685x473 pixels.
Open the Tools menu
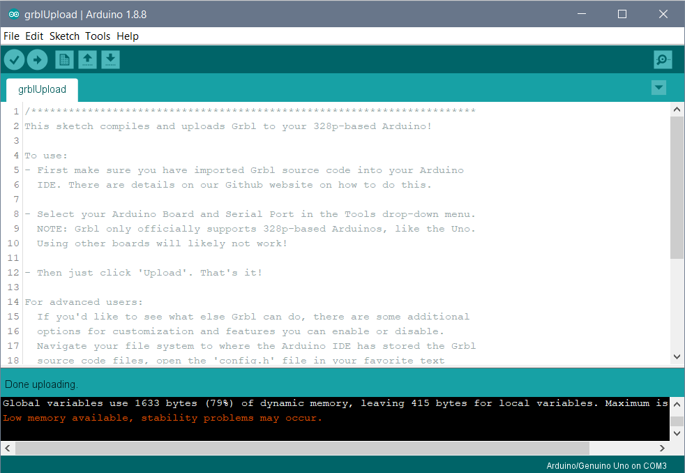(98, 36)
